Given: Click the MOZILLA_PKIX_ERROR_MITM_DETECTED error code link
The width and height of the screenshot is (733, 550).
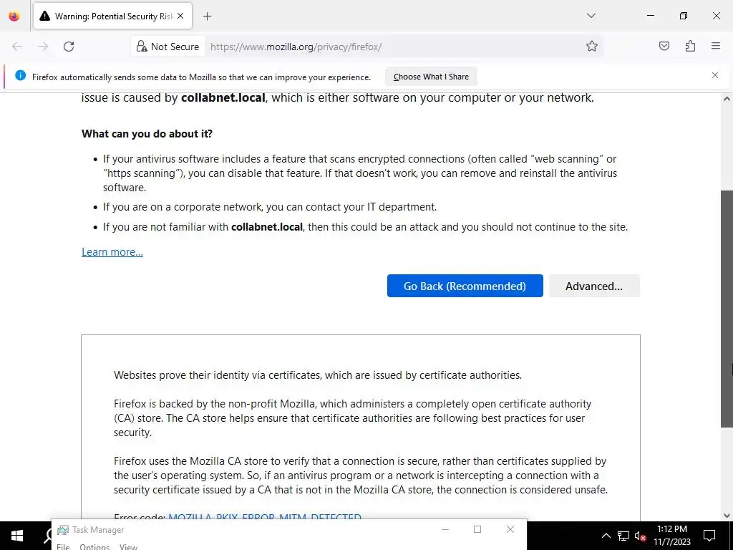Looking at the screenshot, I should click(x=265, y=517).
